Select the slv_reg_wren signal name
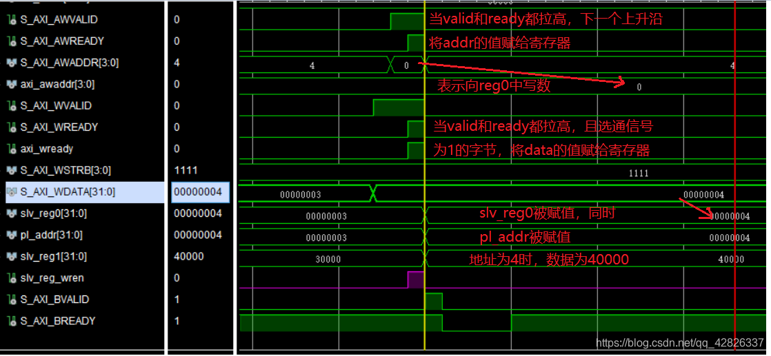Image resolution: width=771 pixels, height=356 pixels. click(52, 278)
